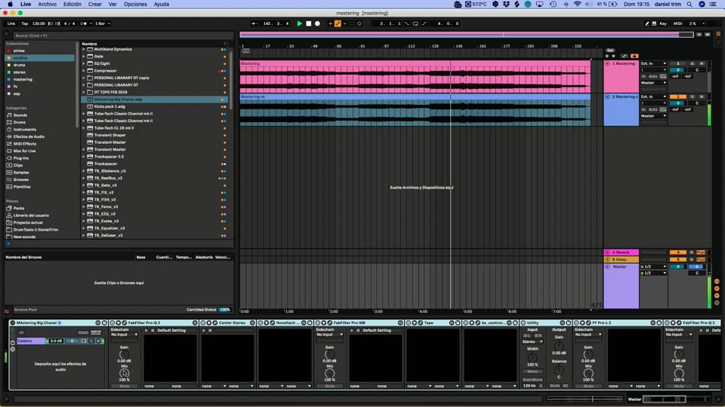The height and width of the screenshot is (407, 725).
Task: Enable the Link button
Action: [11, 23]
